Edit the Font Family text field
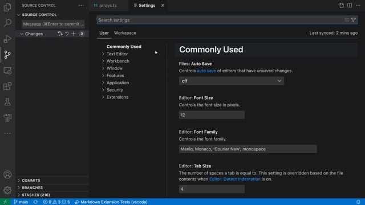 click(x=248, y=149)
